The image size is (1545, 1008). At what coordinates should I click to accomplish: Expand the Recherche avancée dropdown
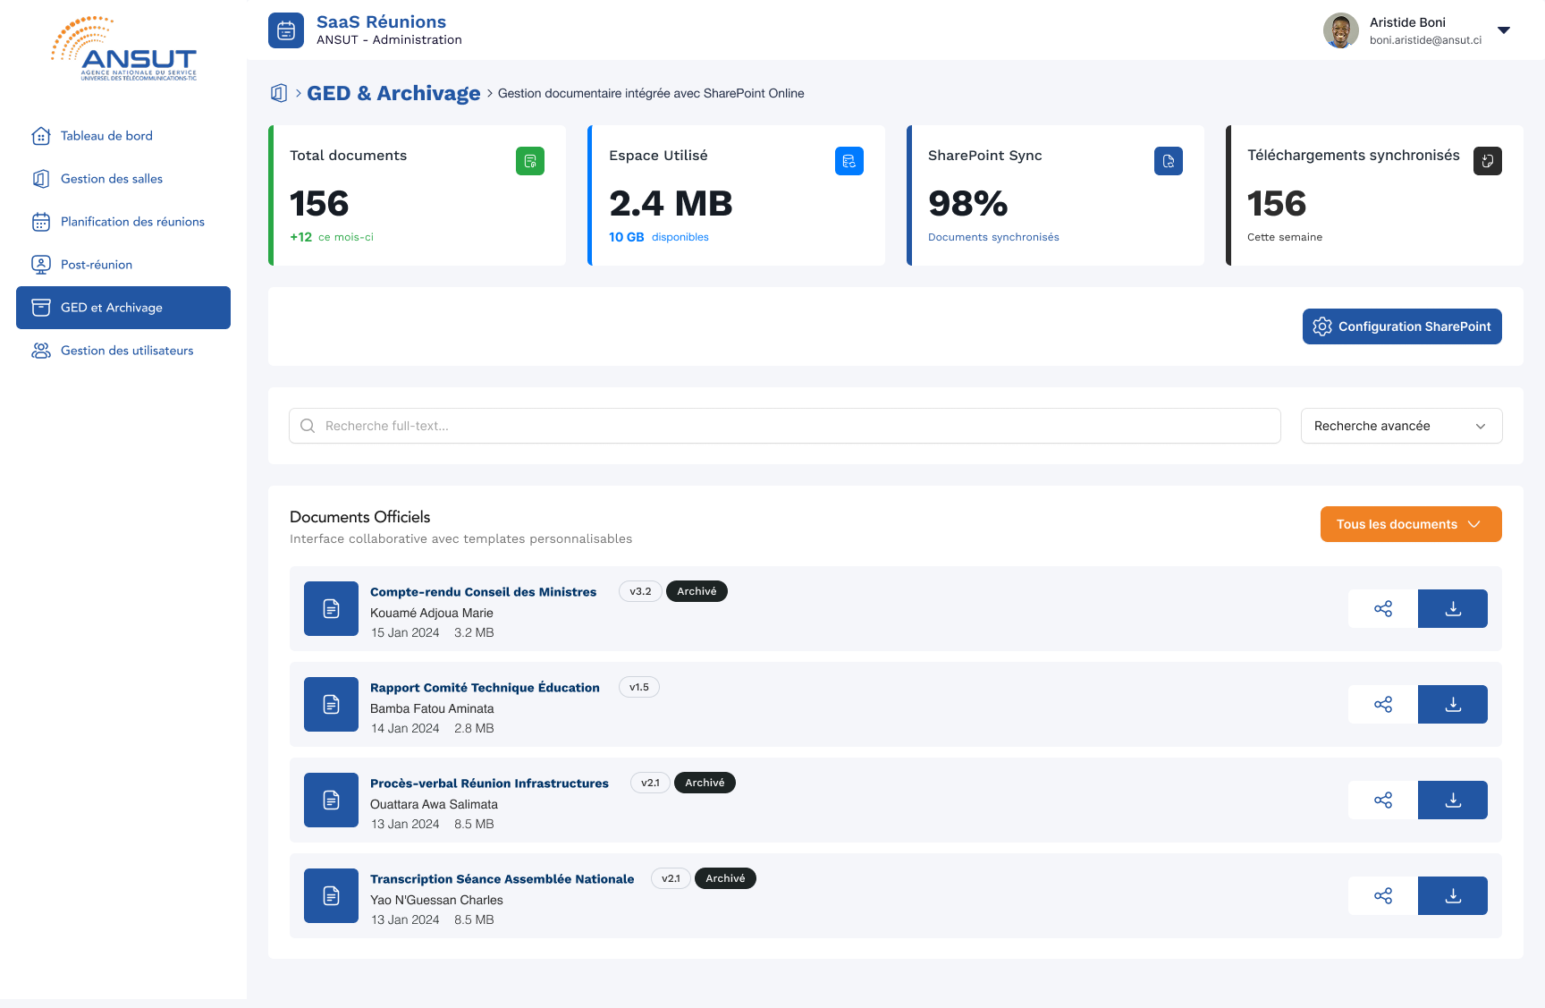pos(1402,426)
